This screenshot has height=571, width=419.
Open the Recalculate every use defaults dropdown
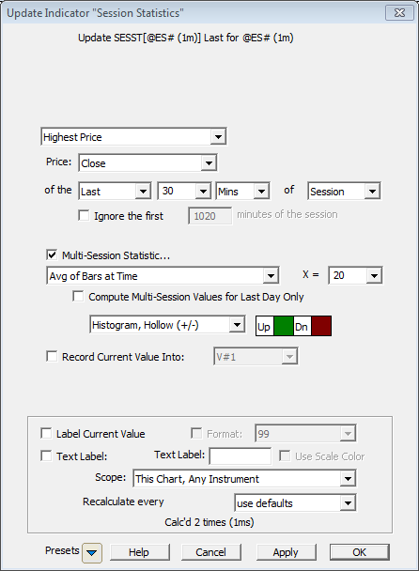pyautogui.click(x=296, y=502)
